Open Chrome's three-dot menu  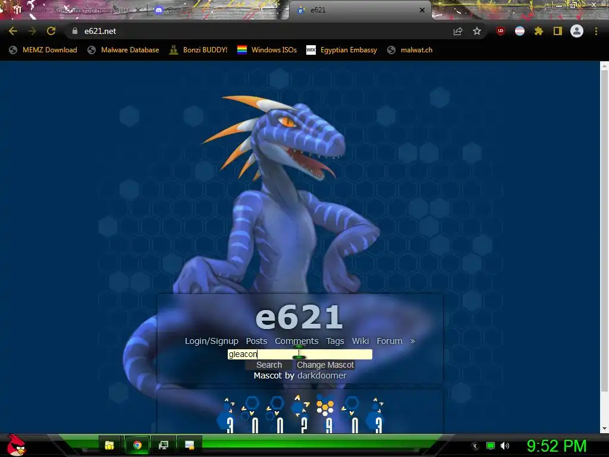596,31
